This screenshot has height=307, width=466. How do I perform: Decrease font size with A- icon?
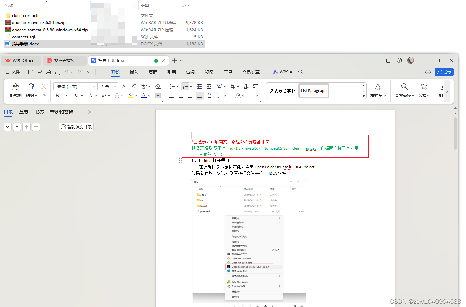pos(134,87)
